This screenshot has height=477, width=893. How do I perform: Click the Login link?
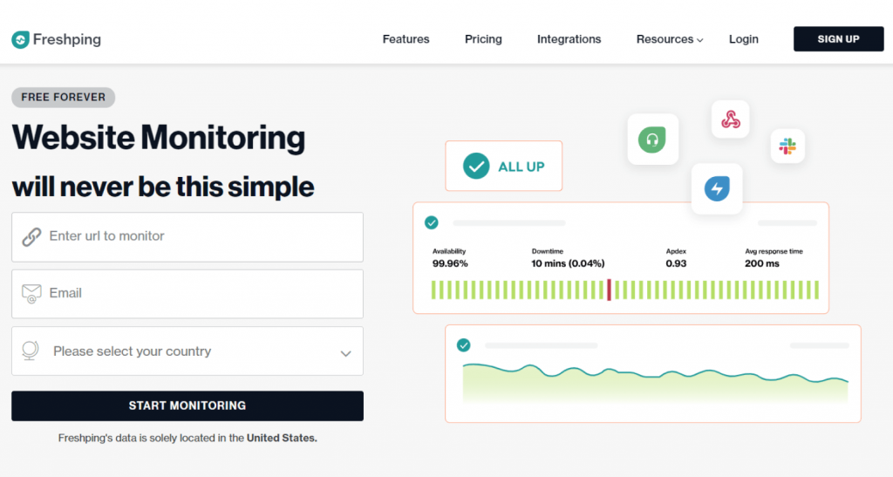click(743, 39)
